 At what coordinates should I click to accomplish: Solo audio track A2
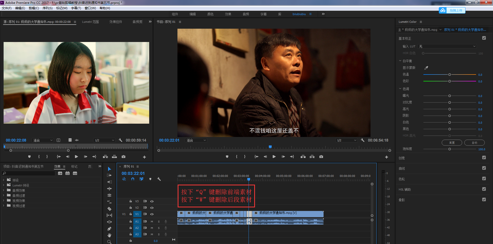(x=159, y=228)
